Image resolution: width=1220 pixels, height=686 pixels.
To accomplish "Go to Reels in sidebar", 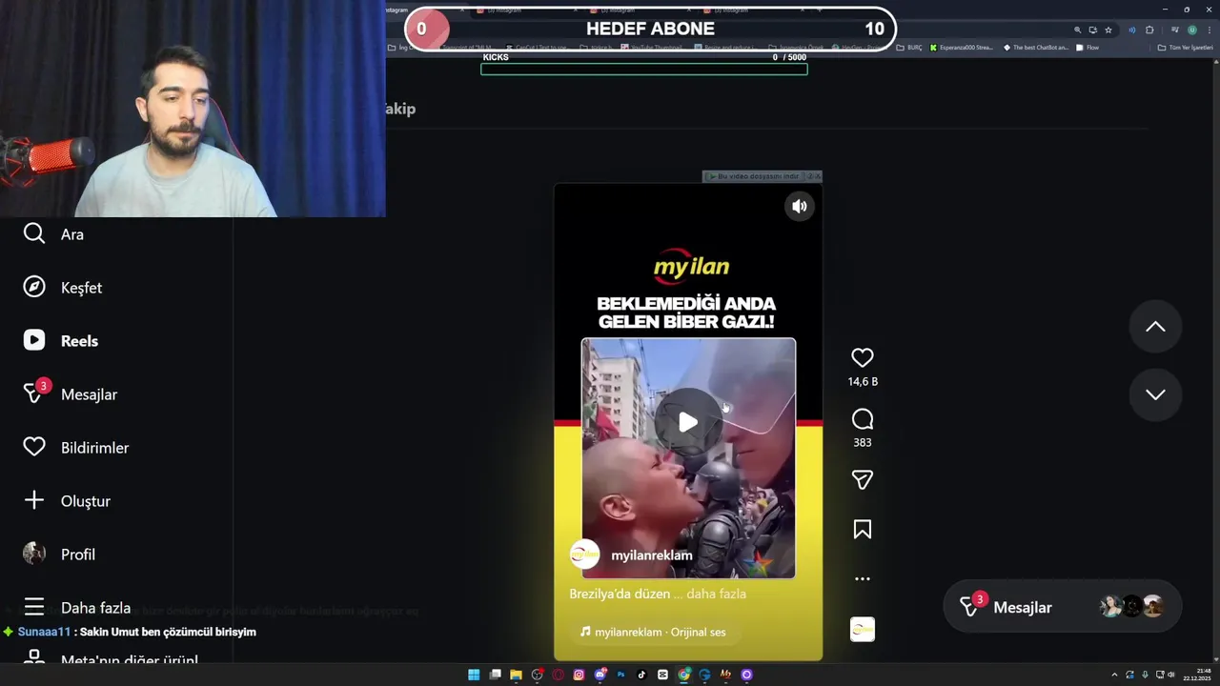I will [60, 340].
